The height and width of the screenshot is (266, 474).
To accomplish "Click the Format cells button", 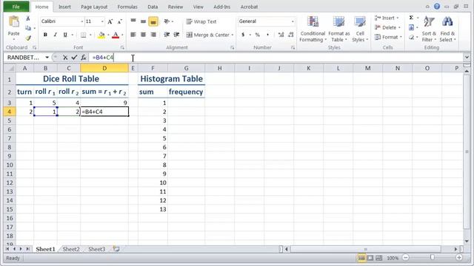I will 388,37.
